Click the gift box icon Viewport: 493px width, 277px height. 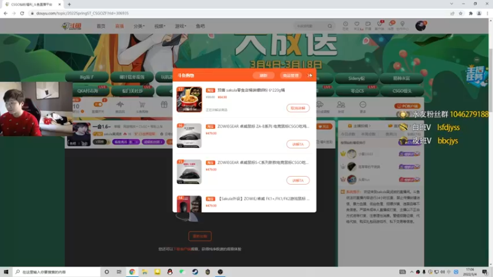pos(164,105)
